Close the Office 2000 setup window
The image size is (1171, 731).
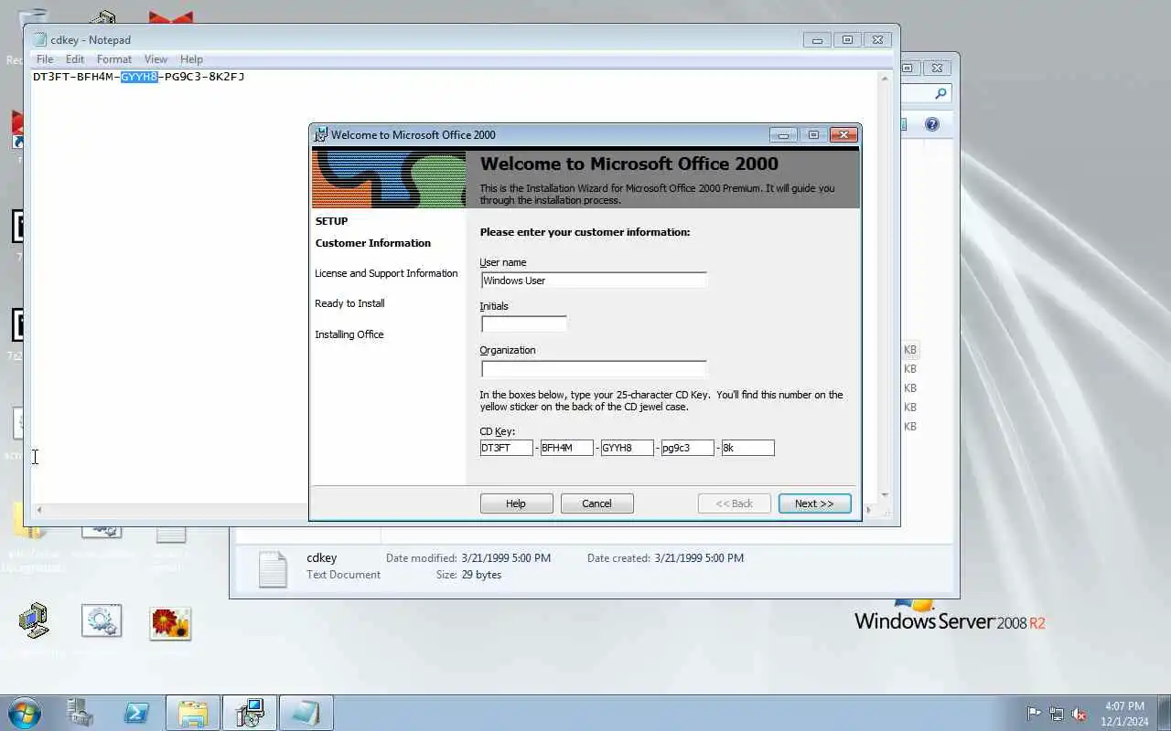843,134
